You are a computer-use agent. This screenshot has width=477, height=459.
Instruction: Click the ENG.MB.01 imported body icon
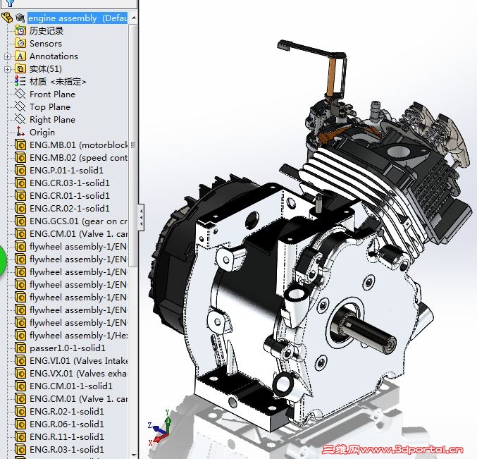[20, 145]
